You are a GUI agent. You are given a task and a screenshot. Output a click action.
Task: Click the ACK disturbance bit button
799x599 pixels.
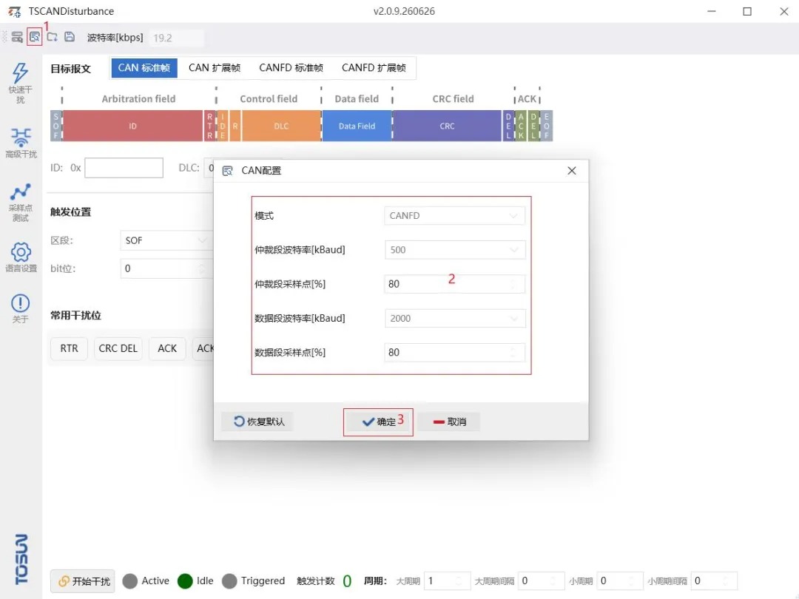pyautogui.click(x=167, y=348)
